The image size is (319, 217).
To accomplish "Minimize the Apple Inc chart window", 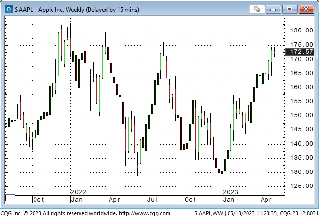I will (x=273, y=9).
